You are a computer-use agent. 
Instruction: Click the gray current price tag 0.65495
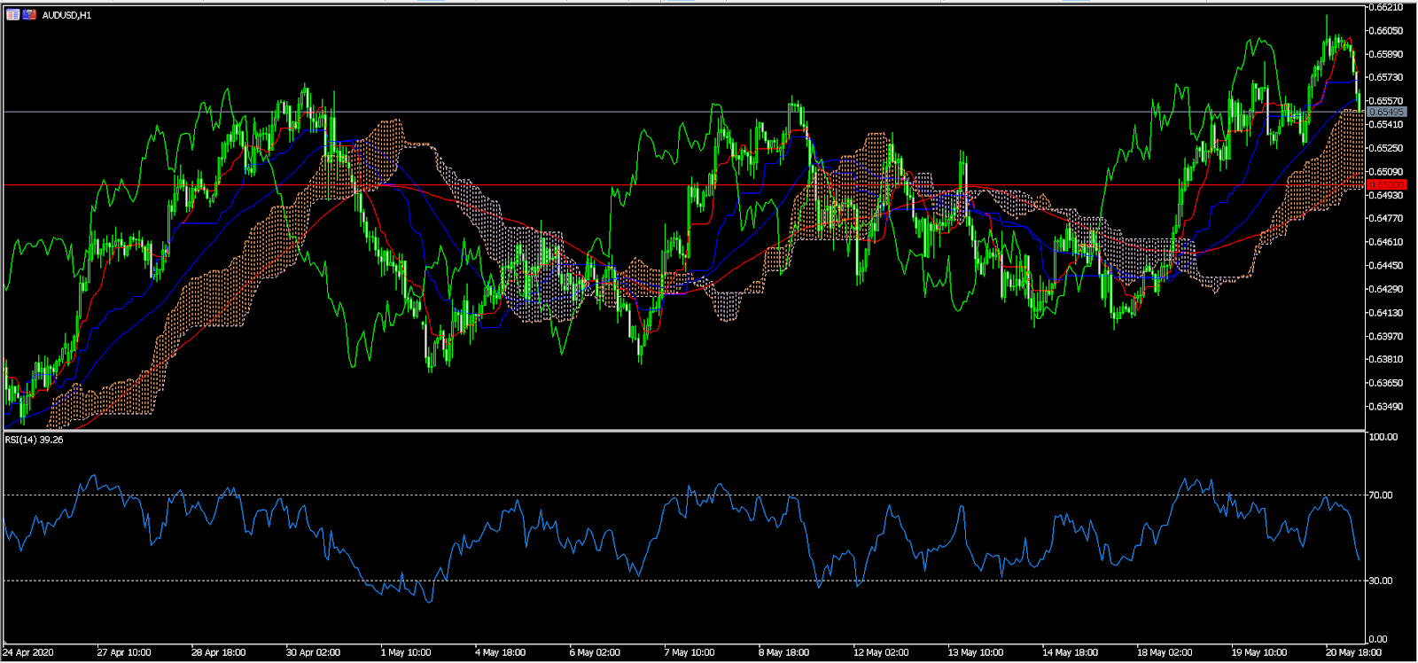(x=1386, y=112)
